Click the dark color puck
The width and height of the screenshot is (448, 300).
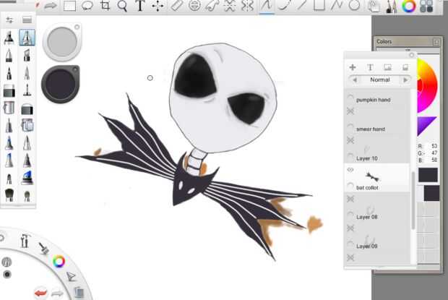pos(61,85)
